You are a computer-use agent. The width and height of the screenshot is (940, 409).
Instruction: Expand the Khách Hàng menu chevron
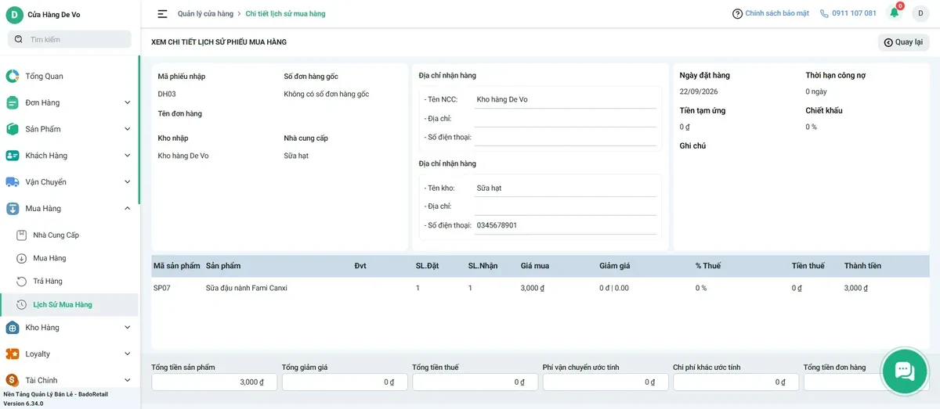point(128,156)
